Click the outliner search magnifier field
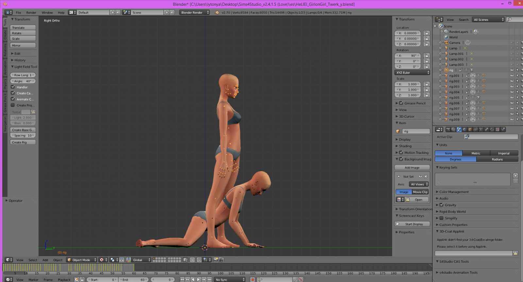This screenshot has width=523, height=282. click(x=515, y=20)
